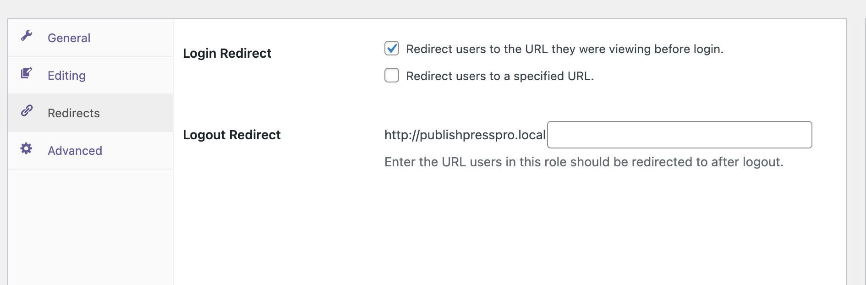
Task: Select the Advanced tab
Action: point(75,150)
